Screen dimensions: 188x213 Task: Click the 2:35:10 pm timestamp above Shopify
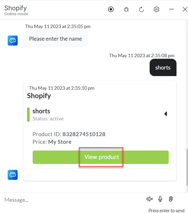(x=62, y=88)
